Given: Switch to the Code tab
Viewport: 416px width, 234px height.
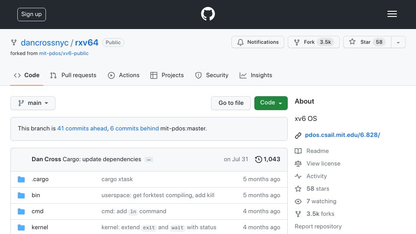Looking at the screenshot, I should point(26,75).
